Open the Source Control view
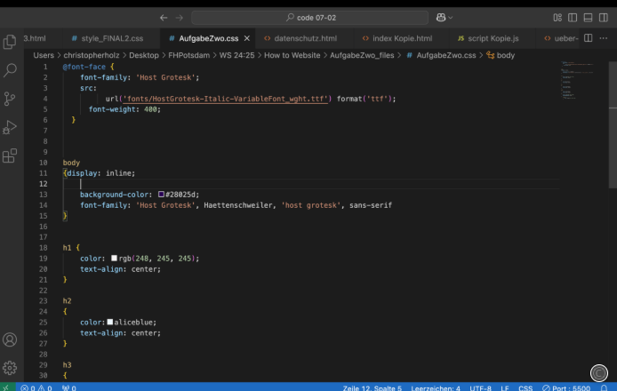Screen dimensions: 617x391 pyautogui.click(x=11, y=99)
